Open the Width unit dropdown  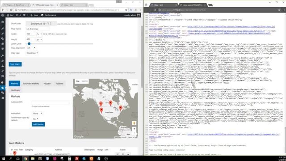pos(39,34)
